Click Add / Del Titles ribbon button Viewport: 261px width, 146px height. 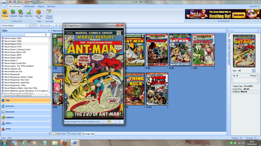click(39, 14)
